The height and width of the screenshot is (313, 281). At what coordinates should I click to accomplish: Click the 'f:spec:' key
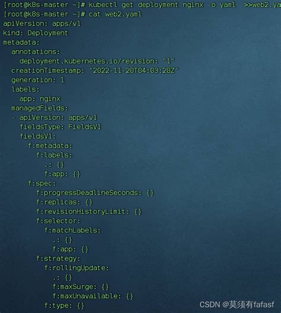(x=42, y=184)
